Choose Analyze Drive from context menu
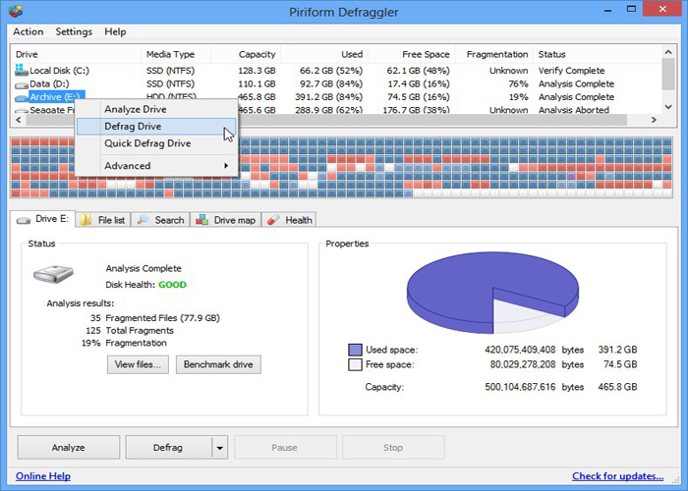This screenshot has height=491, width=688. 156,109
